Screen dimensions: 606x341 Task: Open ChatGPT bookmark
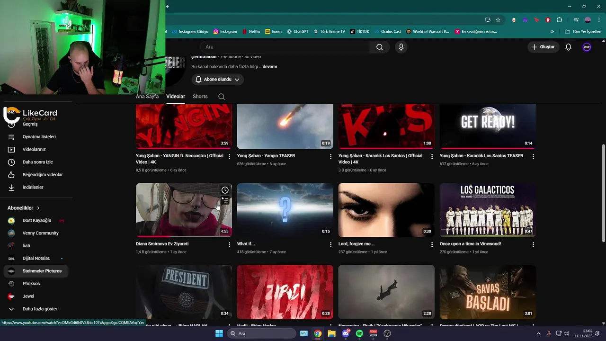pyautogui.click(x=298, y=32)
